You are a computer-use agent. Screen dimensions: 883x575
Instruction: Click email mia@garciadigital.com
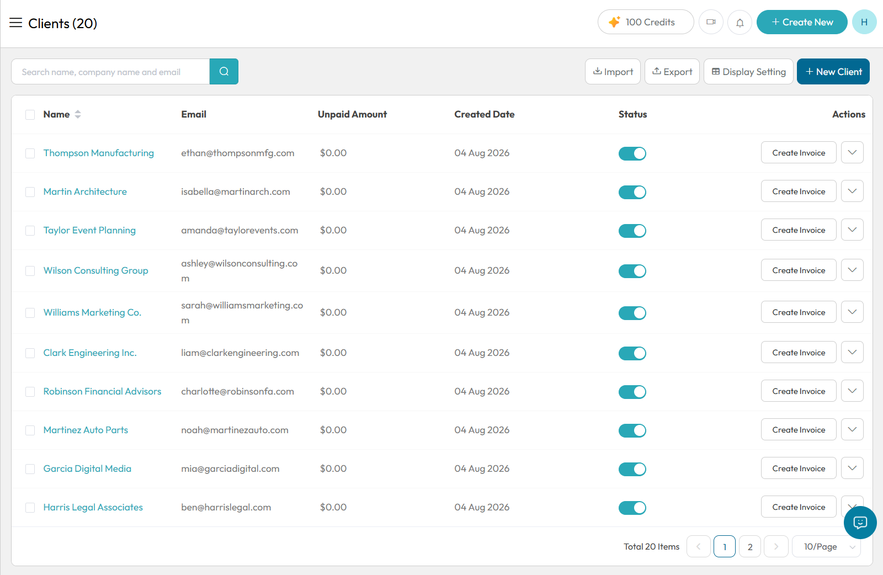(x=230, y=468)
